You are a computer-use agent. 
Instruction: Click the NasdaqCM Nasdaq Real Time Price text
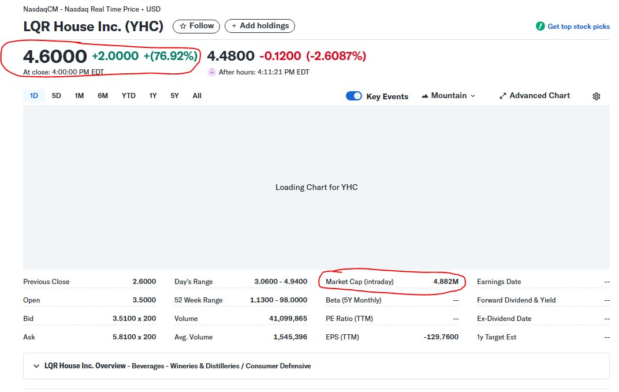92,9
